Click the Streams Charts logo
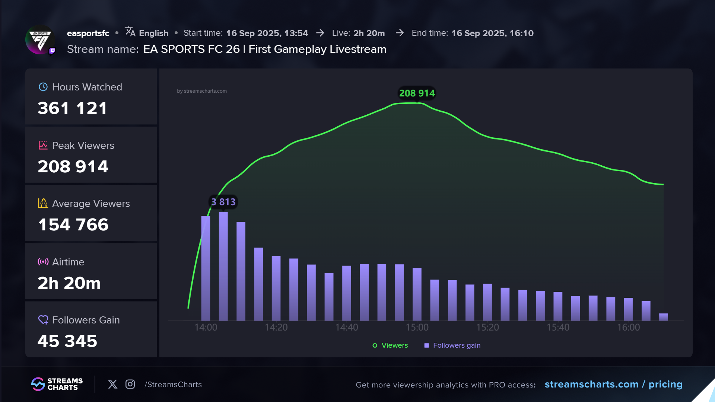The width and height of the screenshot is (715, 402). coord(57,384)
